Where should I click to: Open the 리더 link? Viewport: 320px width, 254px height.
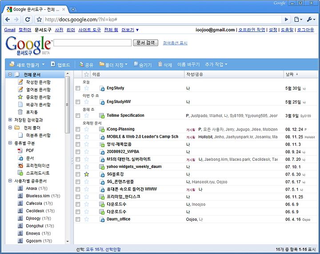pyautogui.click(x=71, y=30)
